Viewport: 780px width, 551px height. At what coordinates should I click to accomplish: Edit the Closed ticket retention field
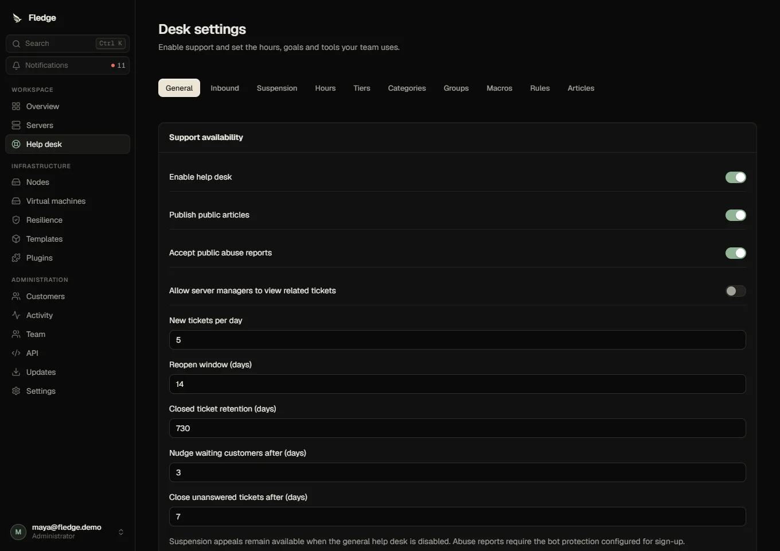point(458,428)
